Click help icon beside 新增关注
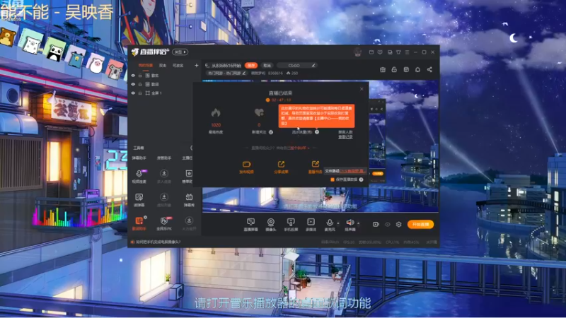 (271, 132)
